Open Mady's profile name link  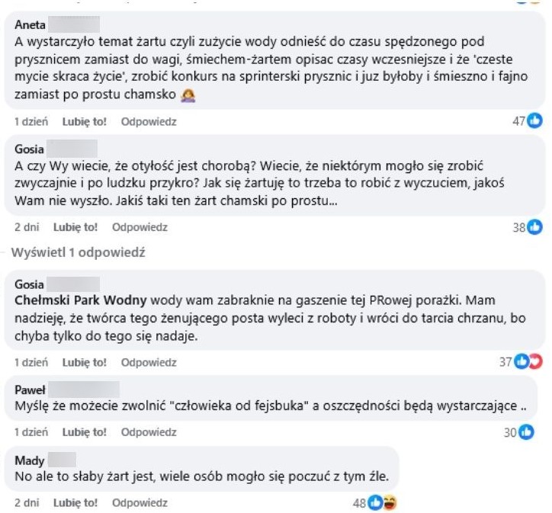(x=30, y=460)
